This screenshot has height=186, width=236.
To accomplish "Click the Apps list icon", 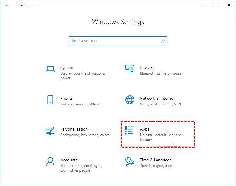I will pyautogui.click(x=130, y=131).
